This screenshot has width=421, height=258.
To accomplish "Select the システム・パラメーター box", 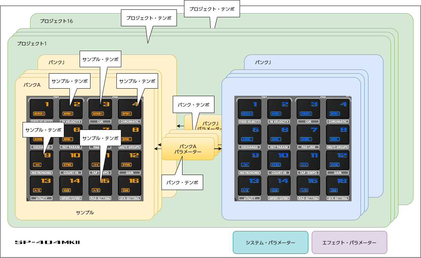I will coord(270,243).
